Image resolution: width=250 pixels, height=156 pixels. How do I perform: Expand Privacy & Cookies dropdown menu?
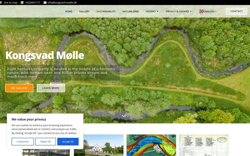coord(178,11)
